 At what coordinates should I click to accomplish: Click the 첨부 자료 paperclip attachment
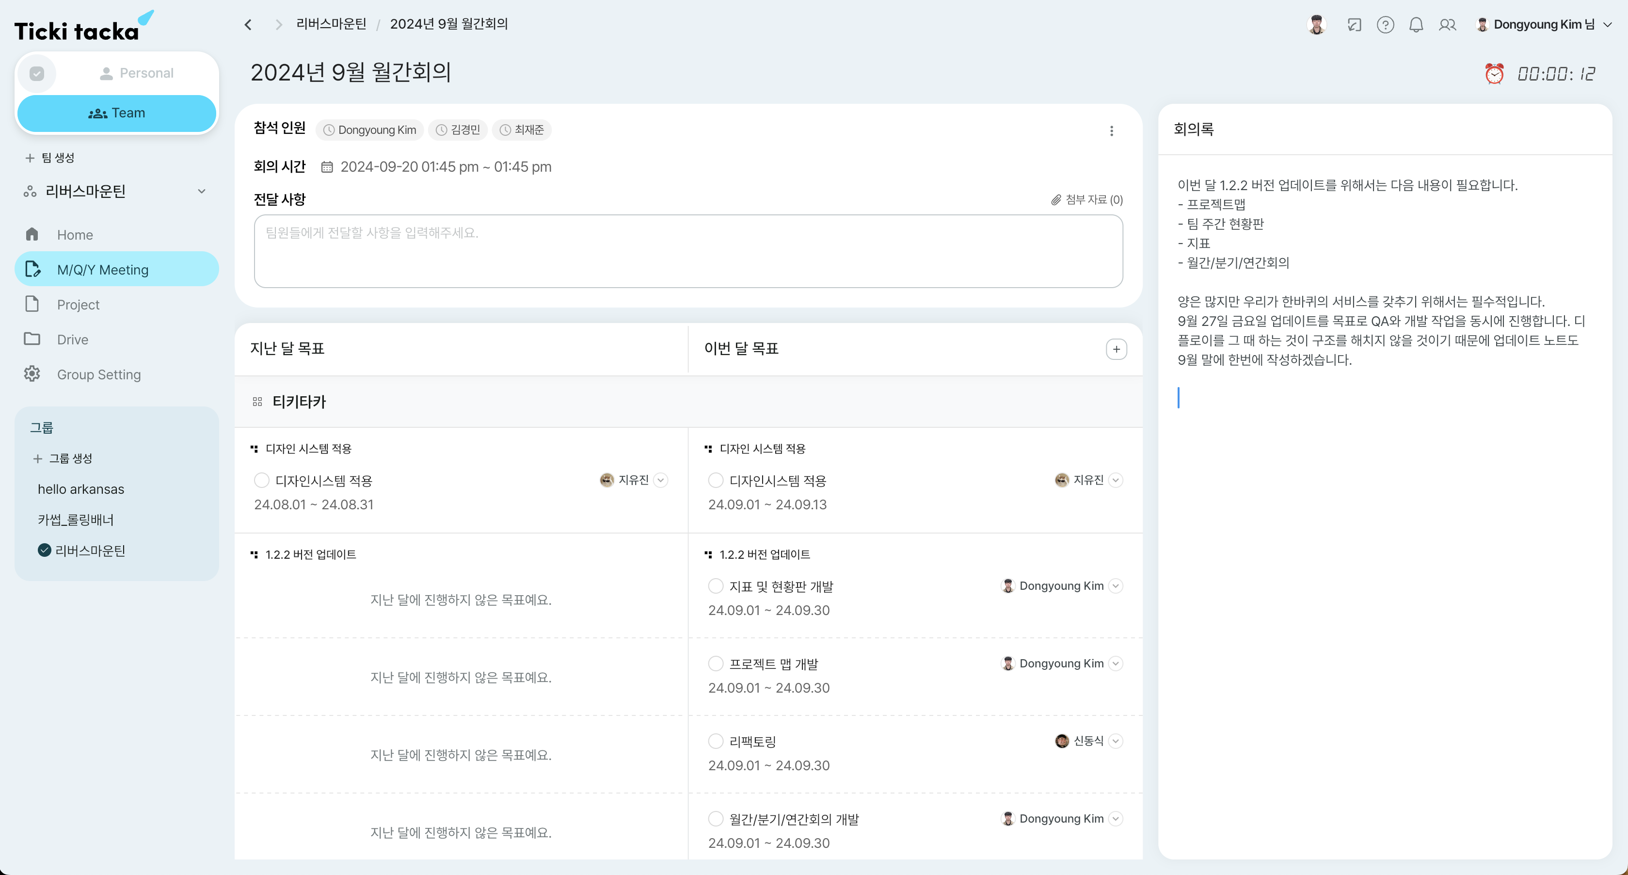click(x=1087, y=200)
